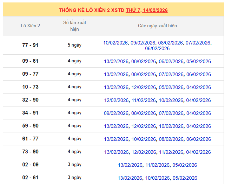The image size is (225, 186).
Task: Open 05/02/2026 link in 02 - 09 row
Action: point(185,165)
